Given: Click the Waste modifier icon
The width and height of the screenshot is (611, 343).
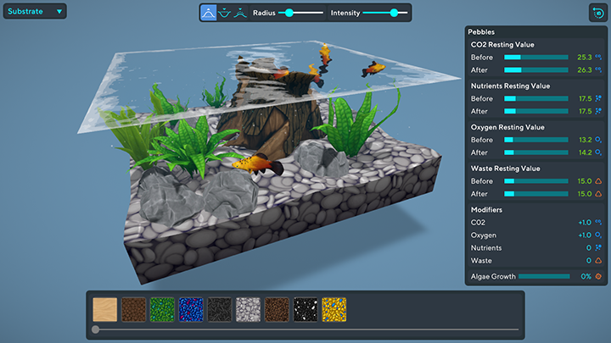Looking at the screenshot, I should 598,261.
